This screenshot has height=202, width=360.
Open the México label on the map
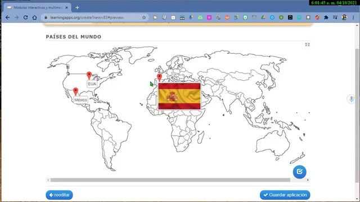click(80, 100)
